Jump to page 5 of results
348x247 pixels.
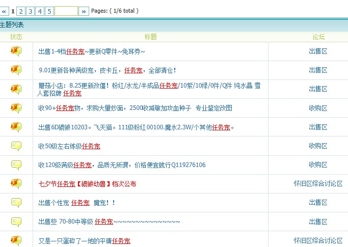click(49, 11)
